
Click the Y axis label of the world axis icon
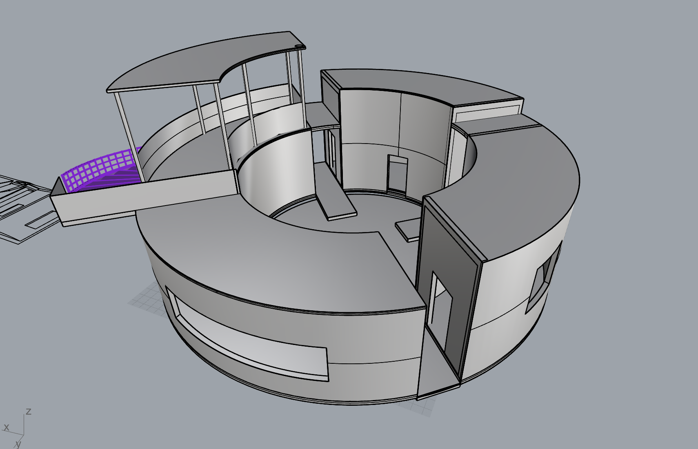coord(18,444)
